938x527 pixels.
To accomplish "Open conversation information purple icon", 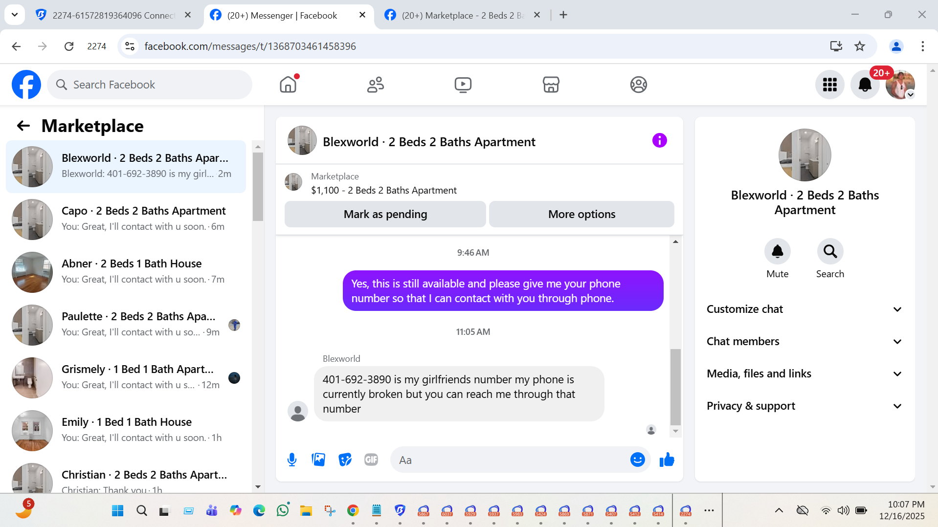I will (660, 141).
